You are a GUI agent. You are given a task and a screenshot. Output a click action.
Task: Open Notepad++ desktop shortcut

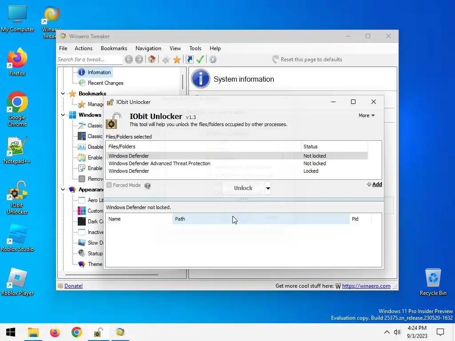(17, 150)
